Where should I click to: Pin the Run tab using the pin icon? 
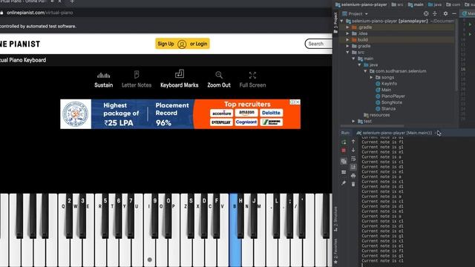(x=344, y=183)
